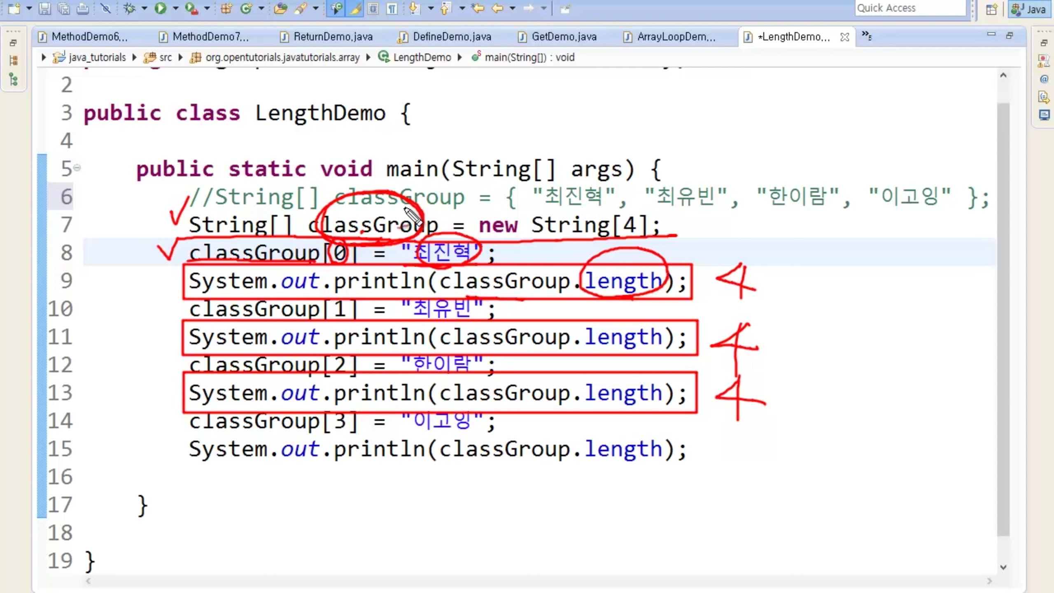Viewport: 1054px width, 593px height.
Task: Click the Quick Access search field
Action: click(911, 8)
